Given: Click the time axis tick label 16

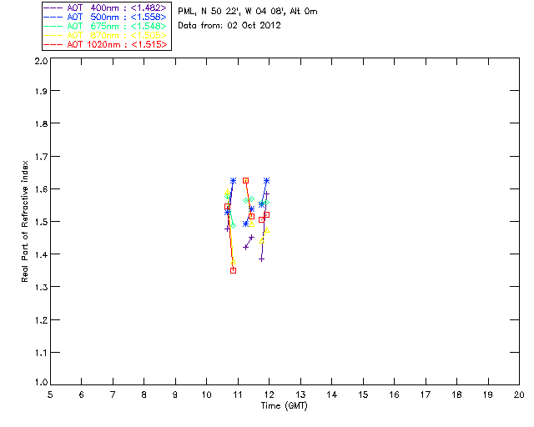Looking at the screenshot, I should [395, 394].
